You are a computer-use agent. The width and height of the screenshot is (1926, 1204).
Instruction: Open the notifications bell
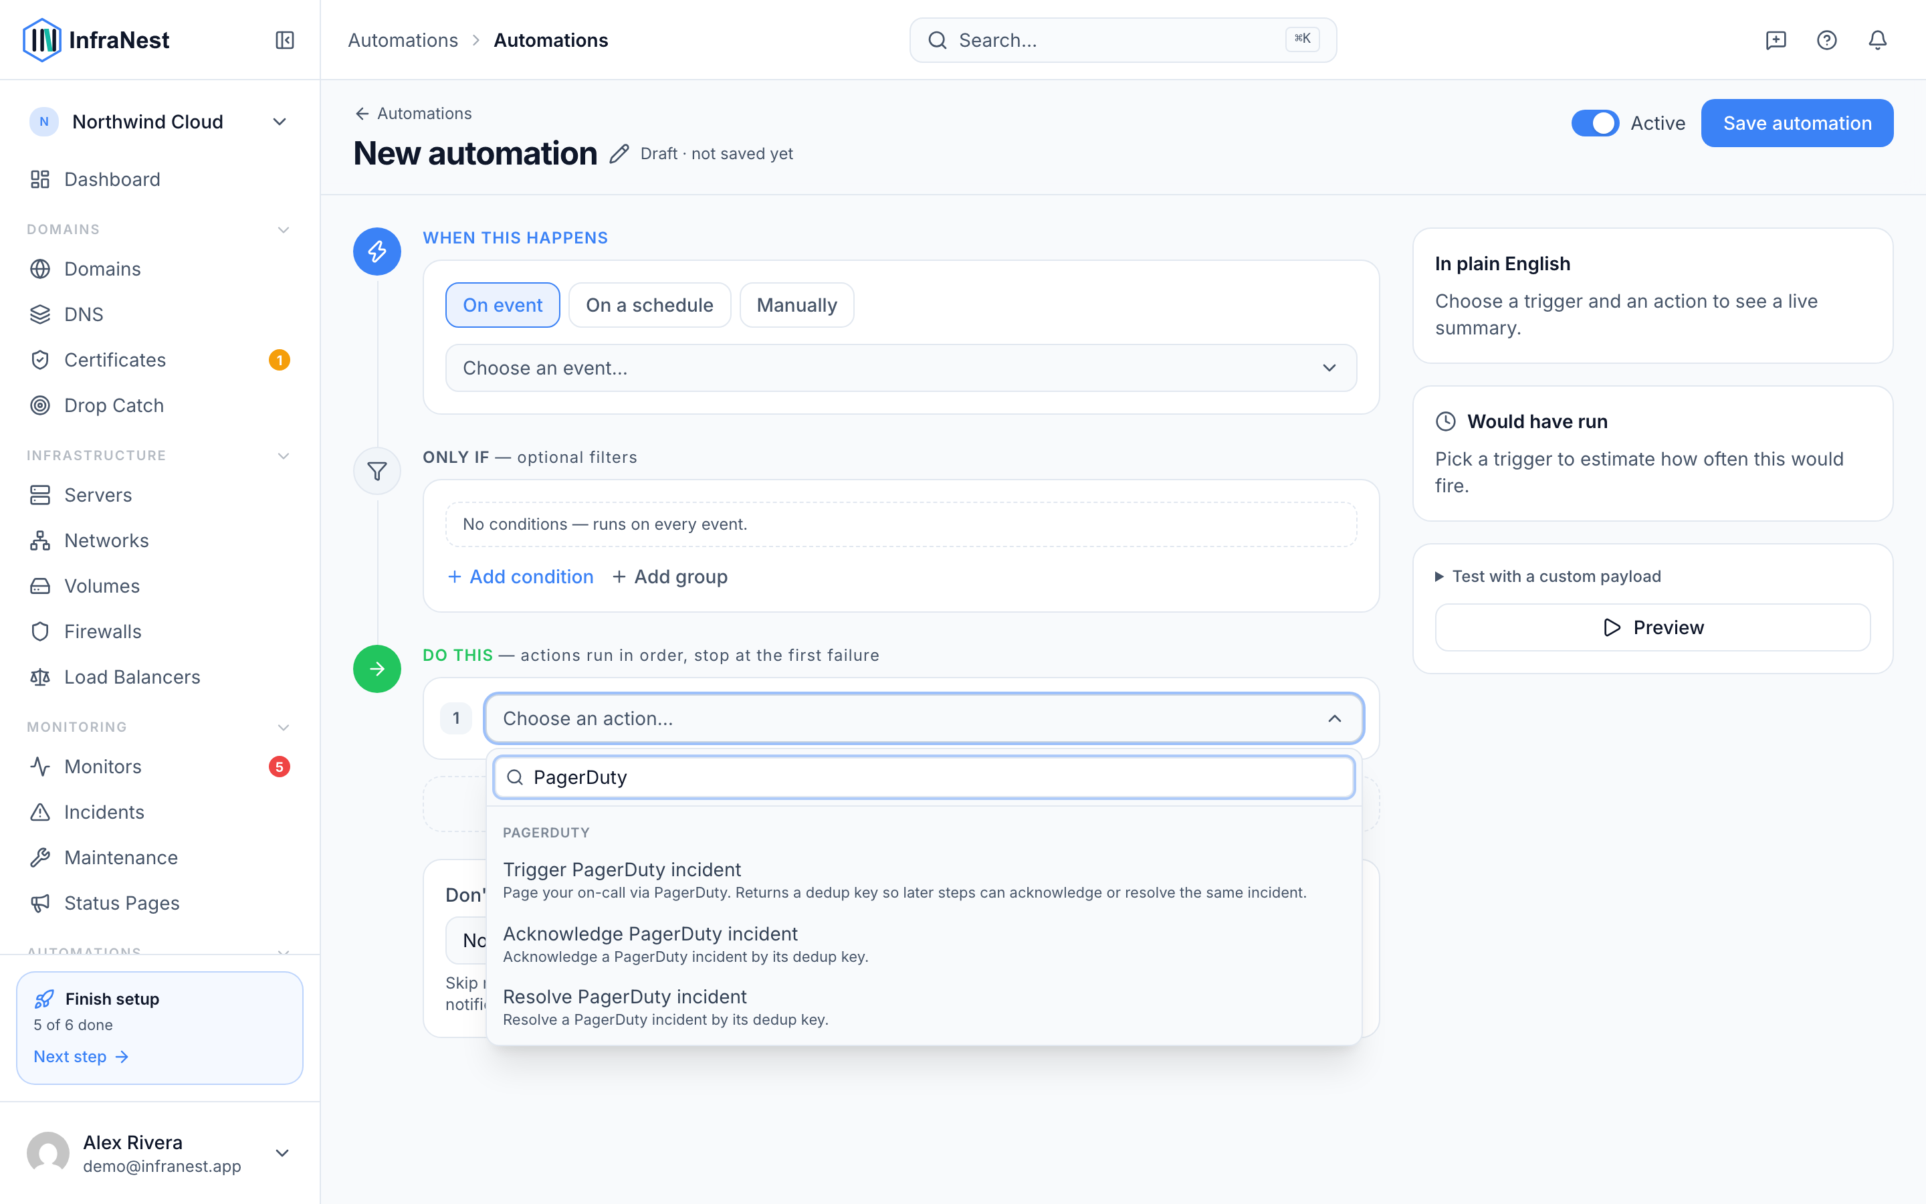(1877, 40)
